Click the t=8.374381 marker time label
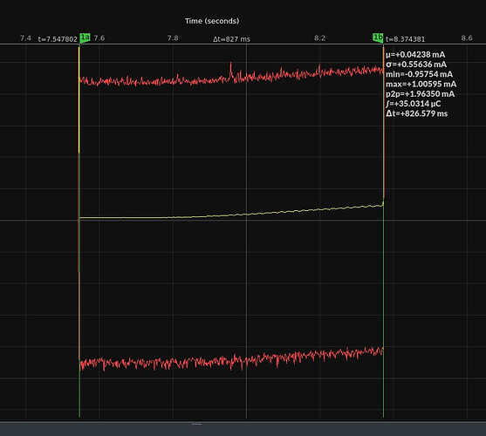 pos(406,39)
